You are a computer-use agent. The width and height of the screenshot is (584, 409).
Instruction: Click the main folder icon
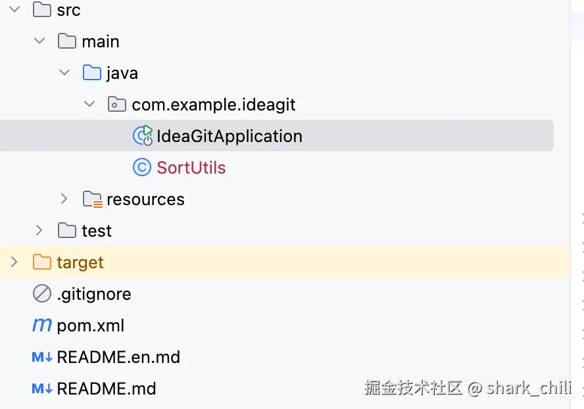(x=66, y=41)
